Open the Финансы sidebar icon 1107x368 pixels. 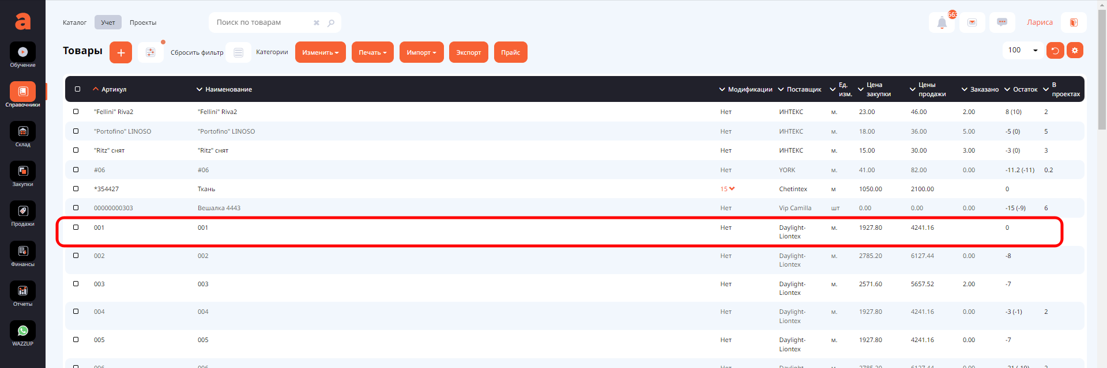pyautogui.click(x=22, y=252)
